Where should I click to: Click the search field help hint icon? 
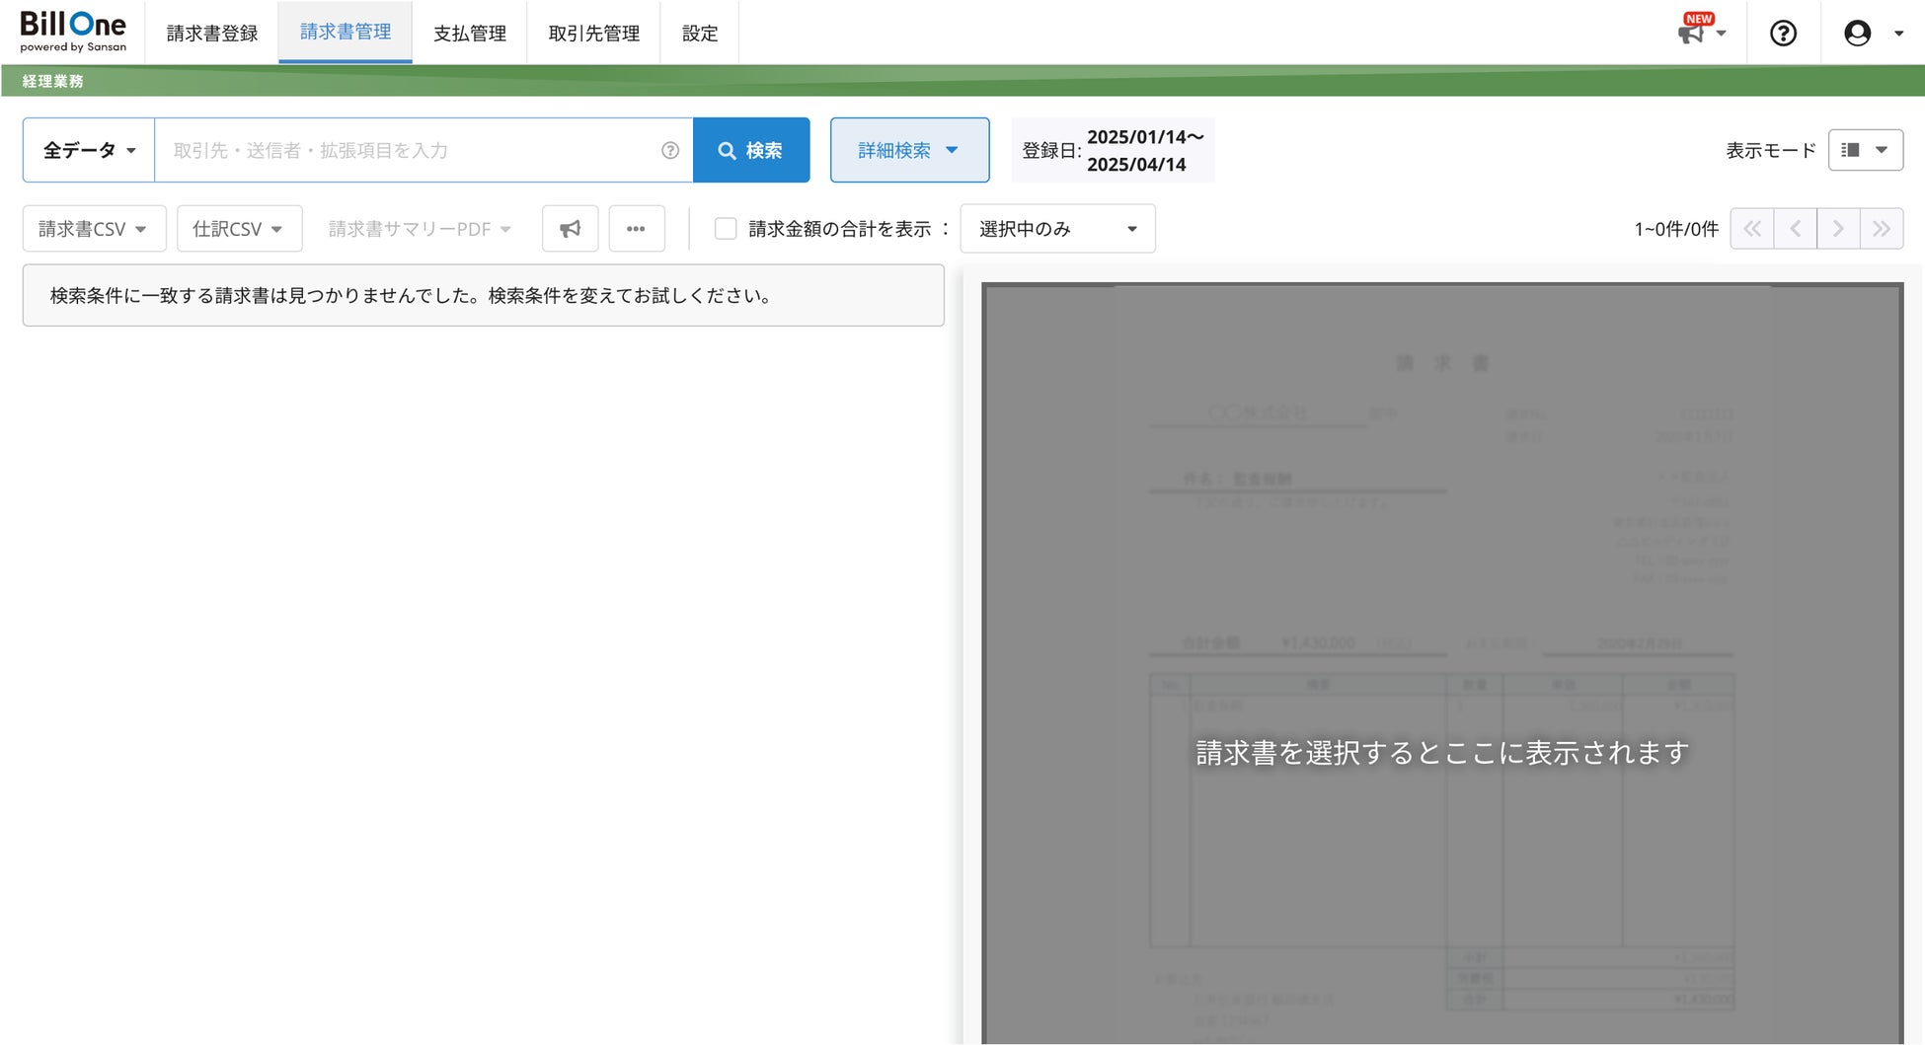pyautogui.click(x=670, y=150)
